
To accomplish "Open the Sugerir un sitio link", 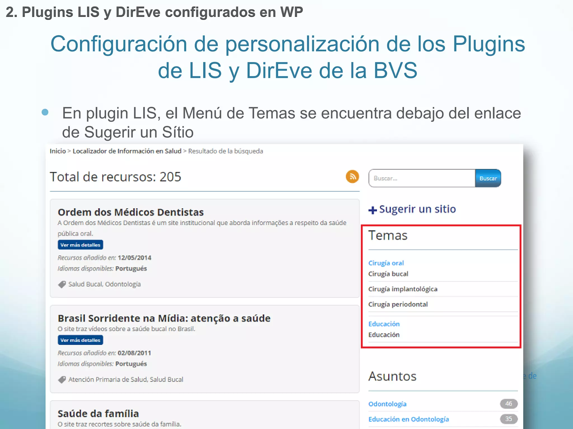I will [417, 209].
